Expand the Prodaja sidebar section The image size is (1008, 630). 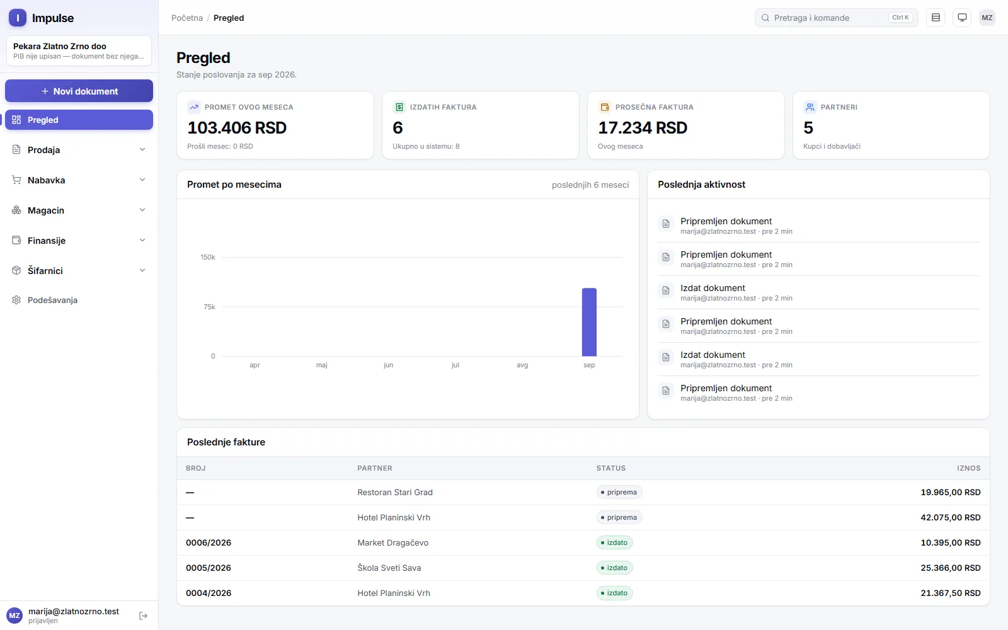coord(79,150)
